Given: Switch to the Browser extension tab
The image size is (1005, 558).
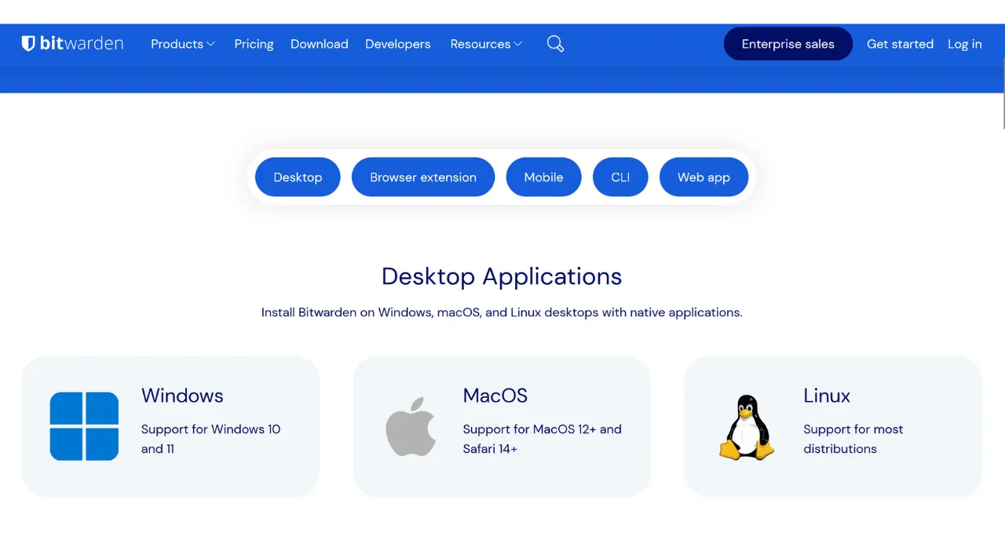Looking at the screenshot, I should (x=423, y=177).
